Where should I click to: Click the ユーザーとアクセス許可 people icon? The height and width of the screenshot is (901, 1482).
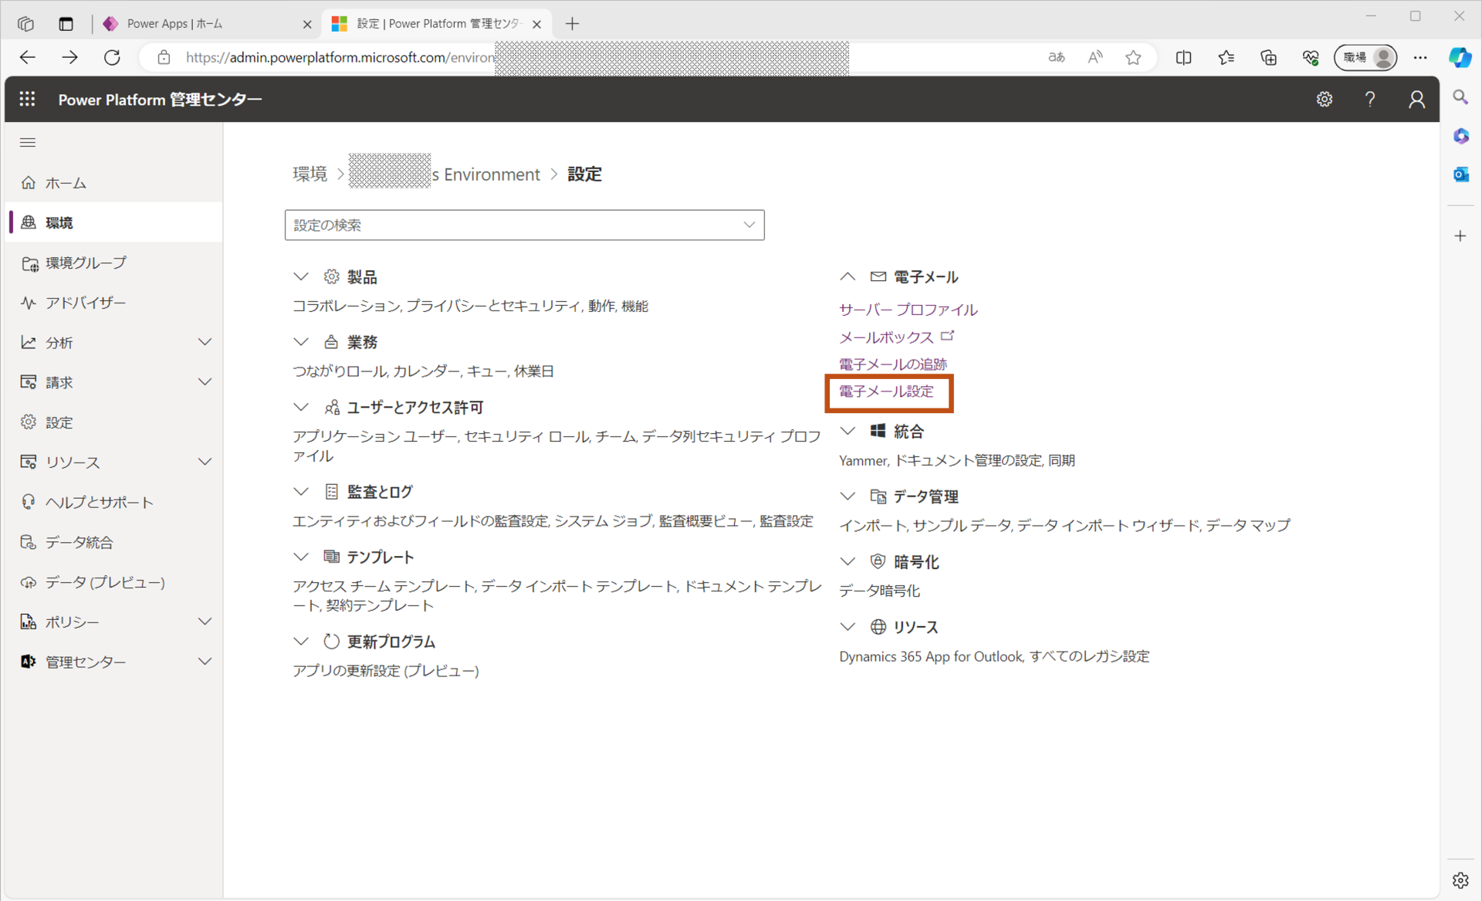(332, 407)
